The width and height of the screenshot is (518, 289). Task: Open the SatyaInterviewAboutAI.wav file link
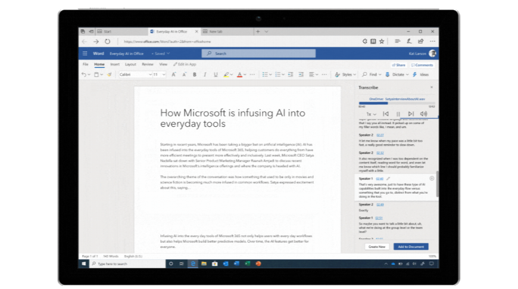pos(397,99)
